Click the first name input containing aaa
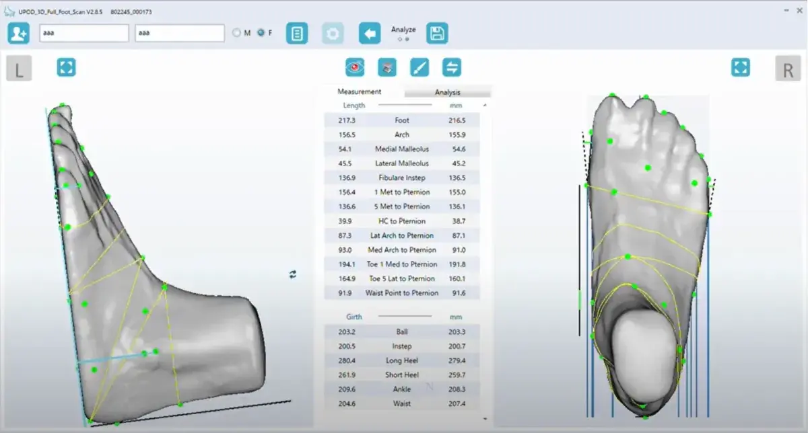 point(83,32)
